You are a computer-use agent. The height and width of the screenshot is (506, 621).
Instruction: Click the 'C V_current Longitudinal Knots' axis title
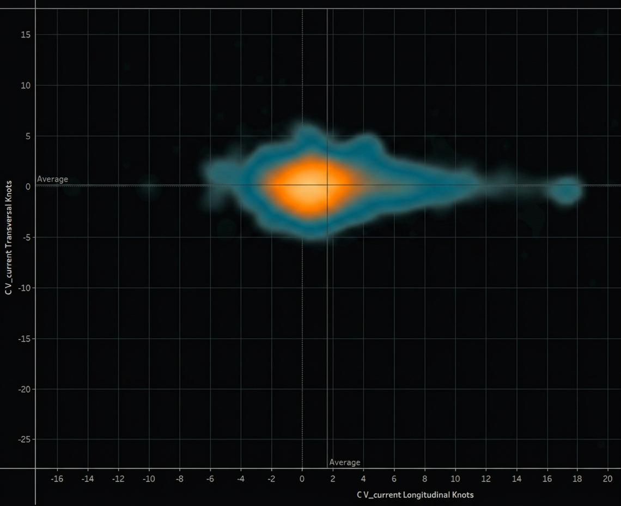click(415, 495)
